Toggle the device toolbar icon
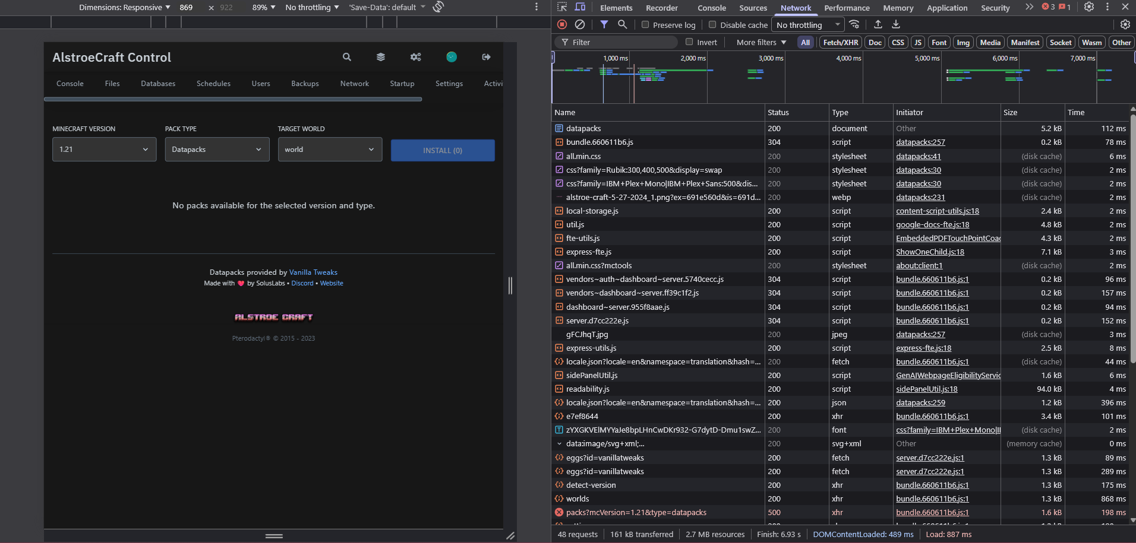The image size is (1136, 543). tap(580, 7)
